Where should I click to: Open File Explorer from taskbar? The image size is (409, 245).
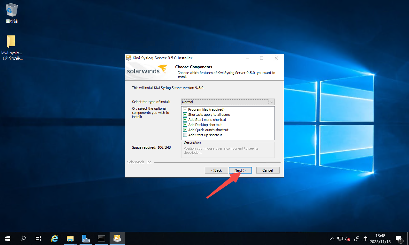click(x=70, y=238)
